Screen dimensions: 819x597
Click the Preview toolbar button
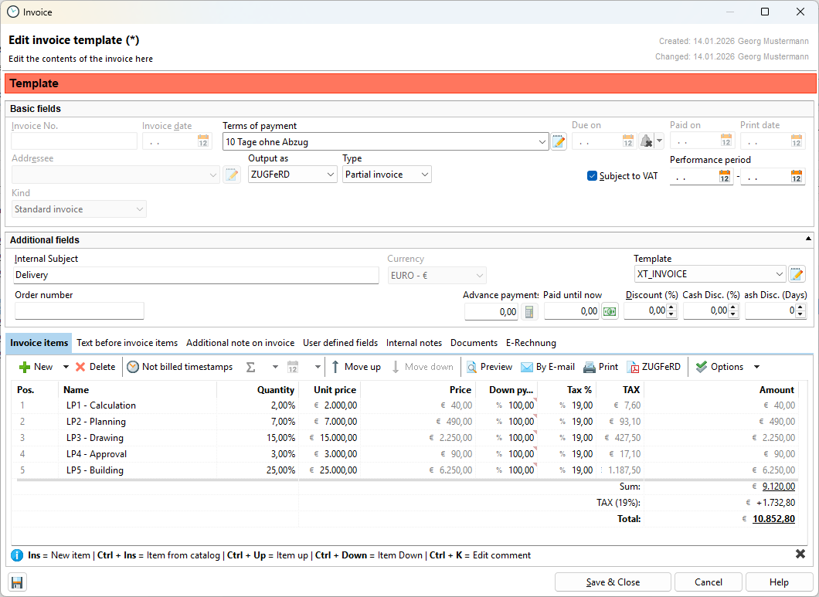pos(489,367)
